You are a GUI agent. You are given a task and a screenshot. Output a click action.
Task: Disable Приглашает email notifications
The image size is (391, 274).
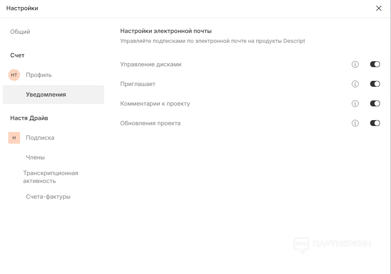click(x=375, y=84)
